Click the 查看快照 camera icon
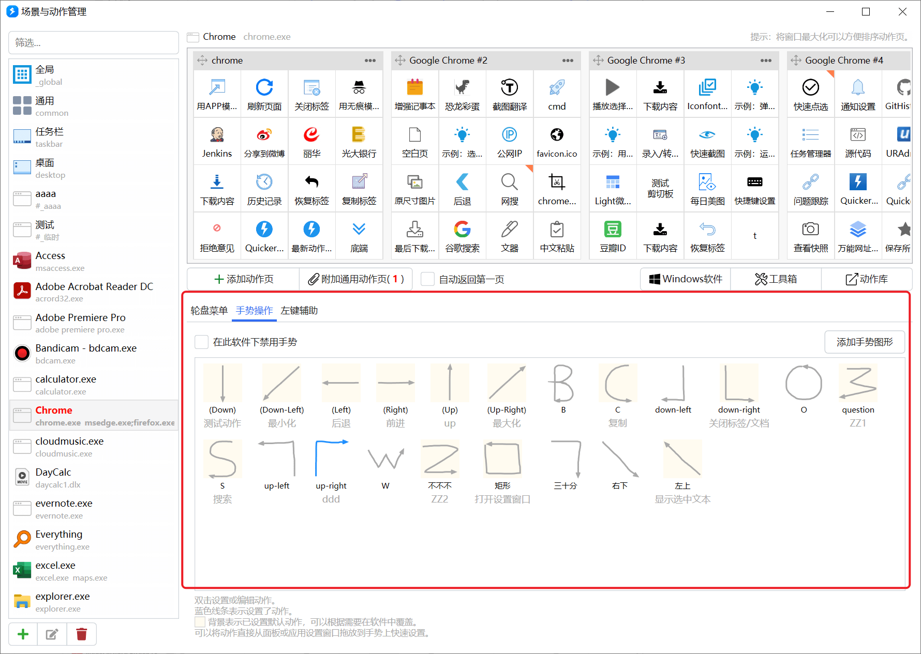 pyautogui.click(x=811, y=229)
